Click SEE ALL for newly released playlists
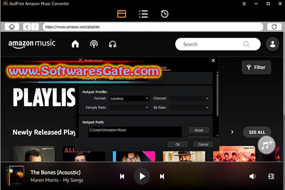The height and width of the screenshot is (190, 285). (x=257, y=132)
